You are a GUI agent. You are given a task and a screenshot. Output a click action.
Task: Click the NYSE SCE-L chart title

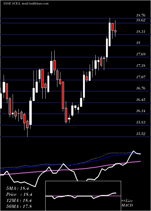coord(26,4)
